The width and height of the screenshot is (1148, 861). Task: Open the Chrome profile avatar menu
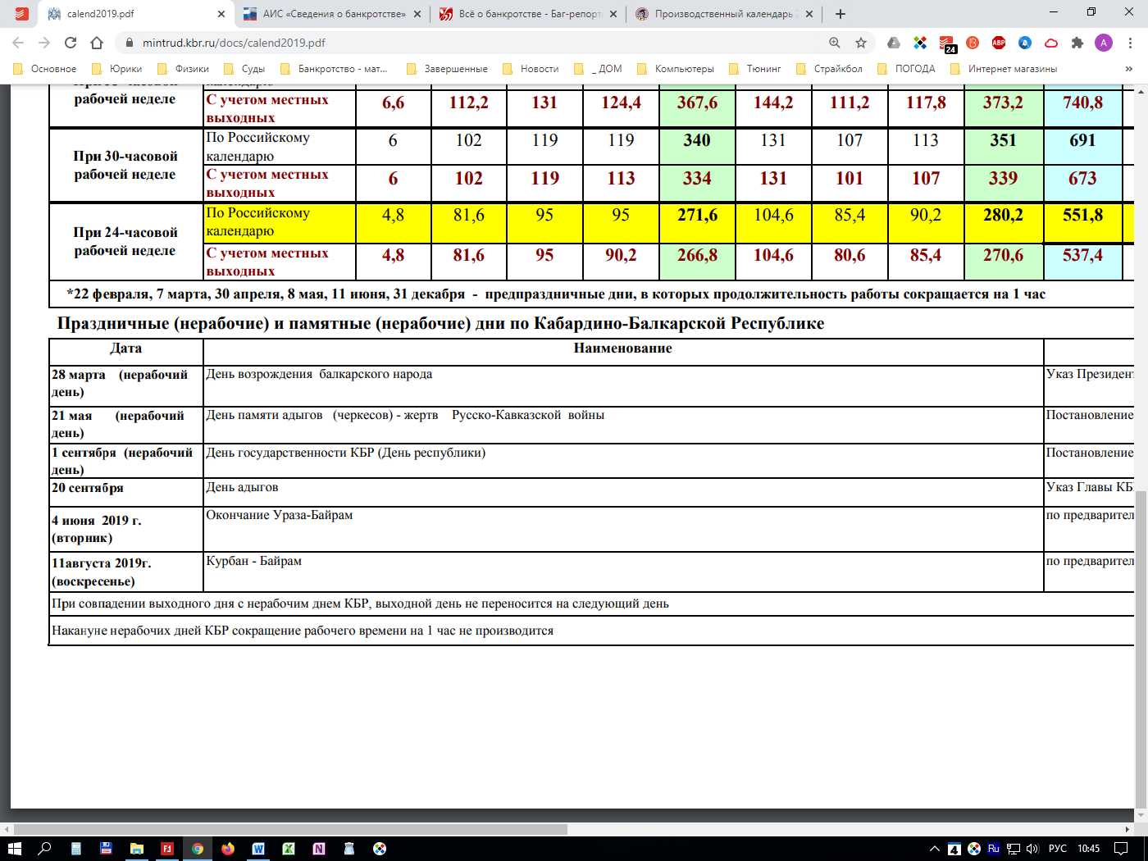pos(1104,43)
